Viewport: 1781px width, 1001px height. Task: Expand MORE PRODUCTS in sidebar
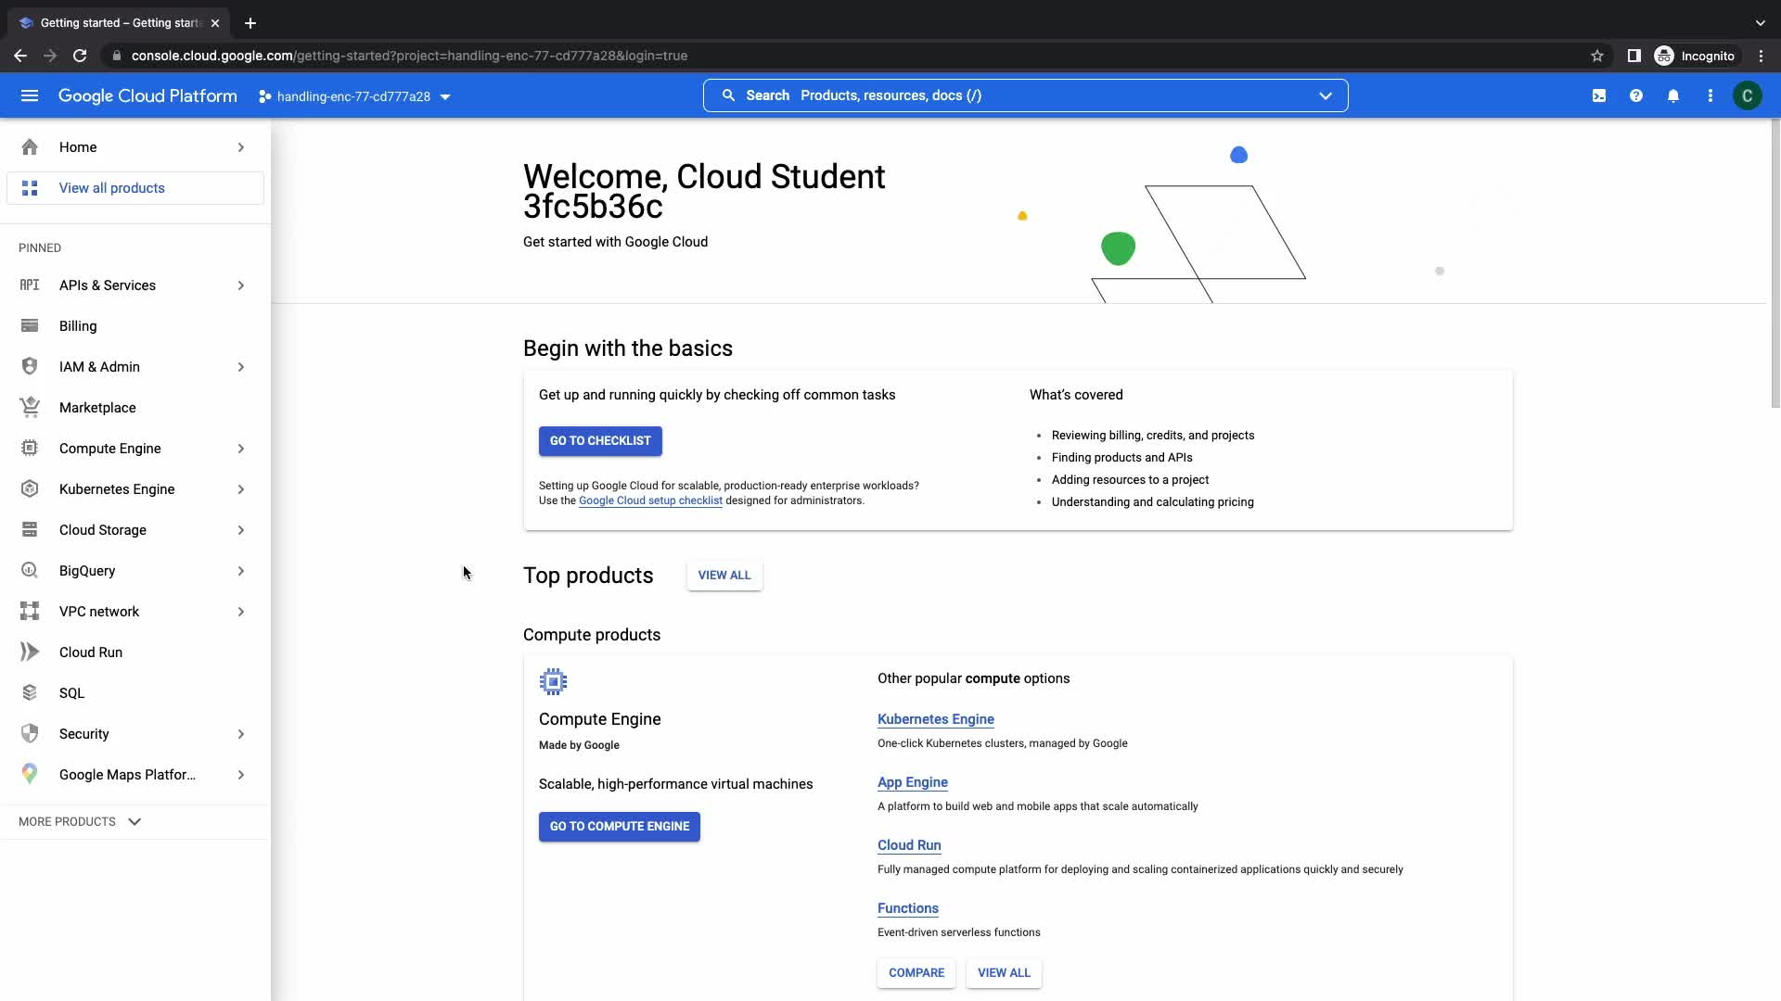[x=80, y=822]
